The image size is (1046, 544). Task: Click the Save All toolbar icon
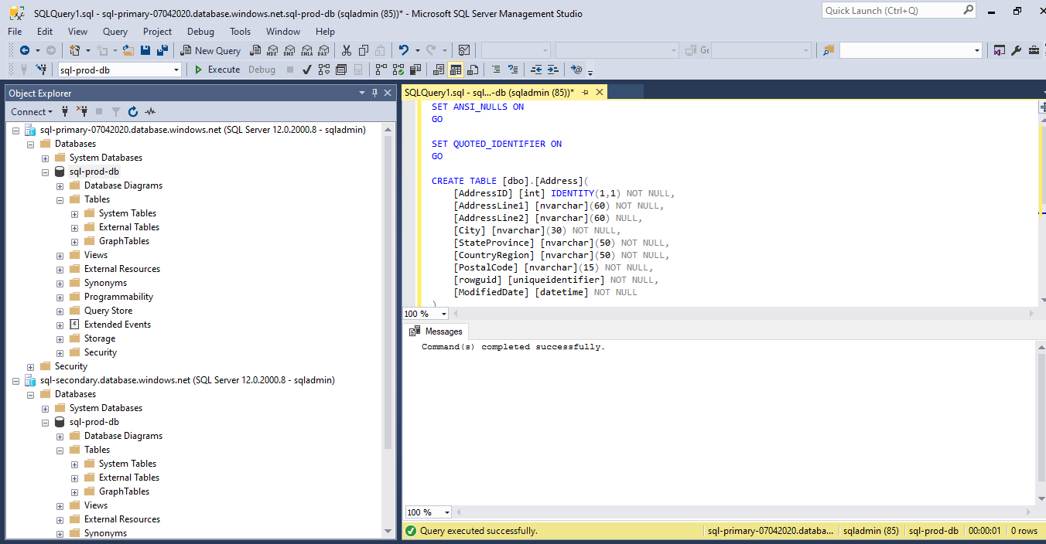click(x=162, y=50)
